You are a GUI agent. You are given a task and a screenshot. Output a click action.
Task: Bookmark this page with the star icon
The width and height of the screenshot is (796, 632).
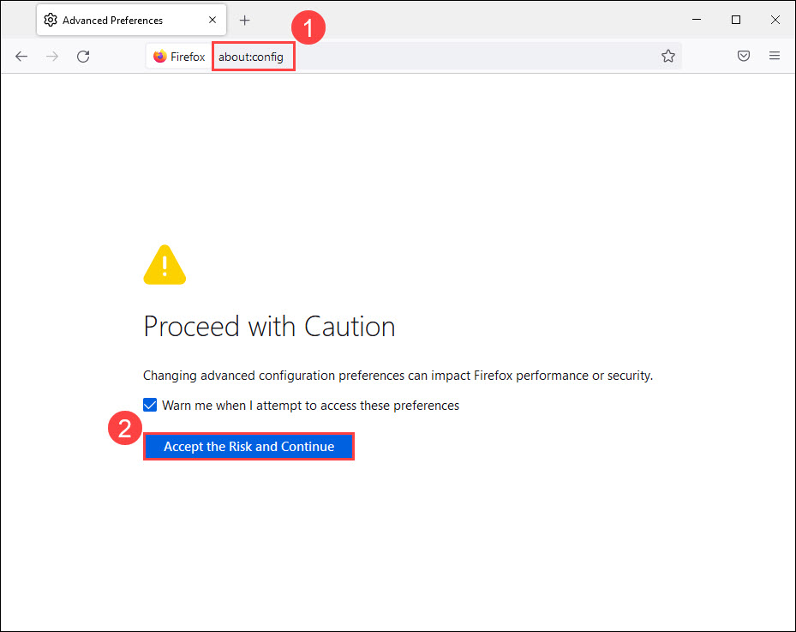(x=668, y=57)
